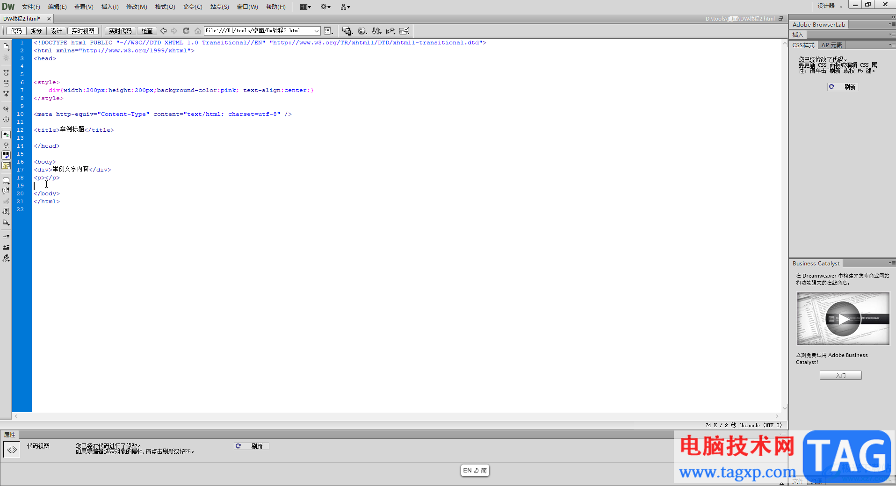Click 刷新 in the 属性 panel
Viewport: 896px width, 486px height.
pos(252,446)
